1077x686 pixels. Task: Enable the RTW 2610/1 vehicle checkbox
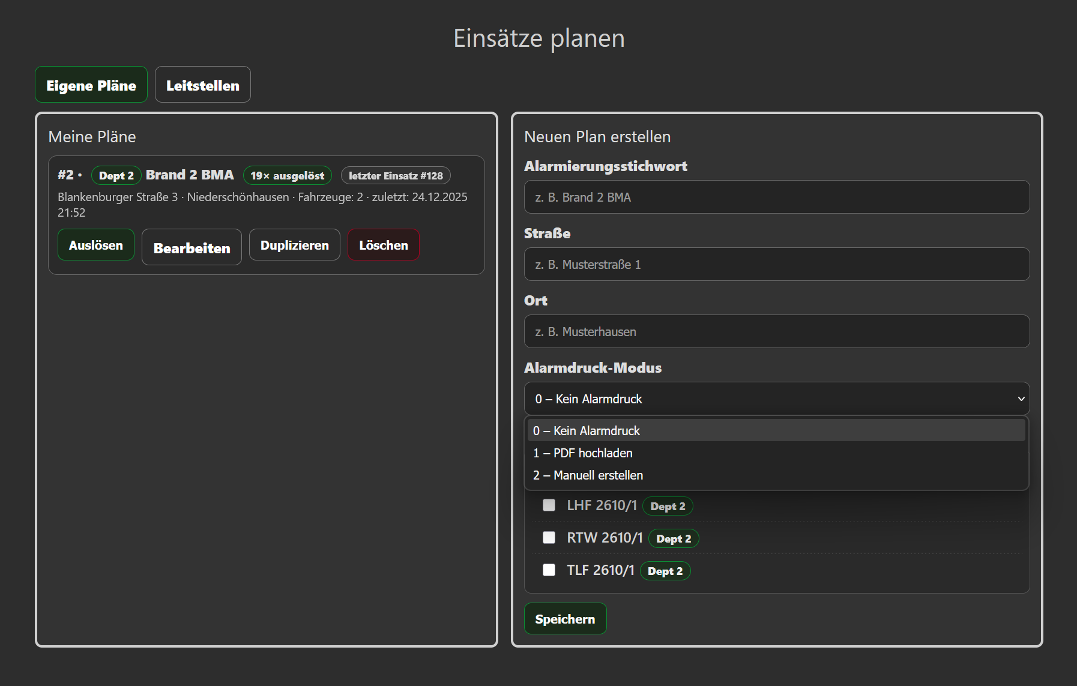click(x=549, y=538)
